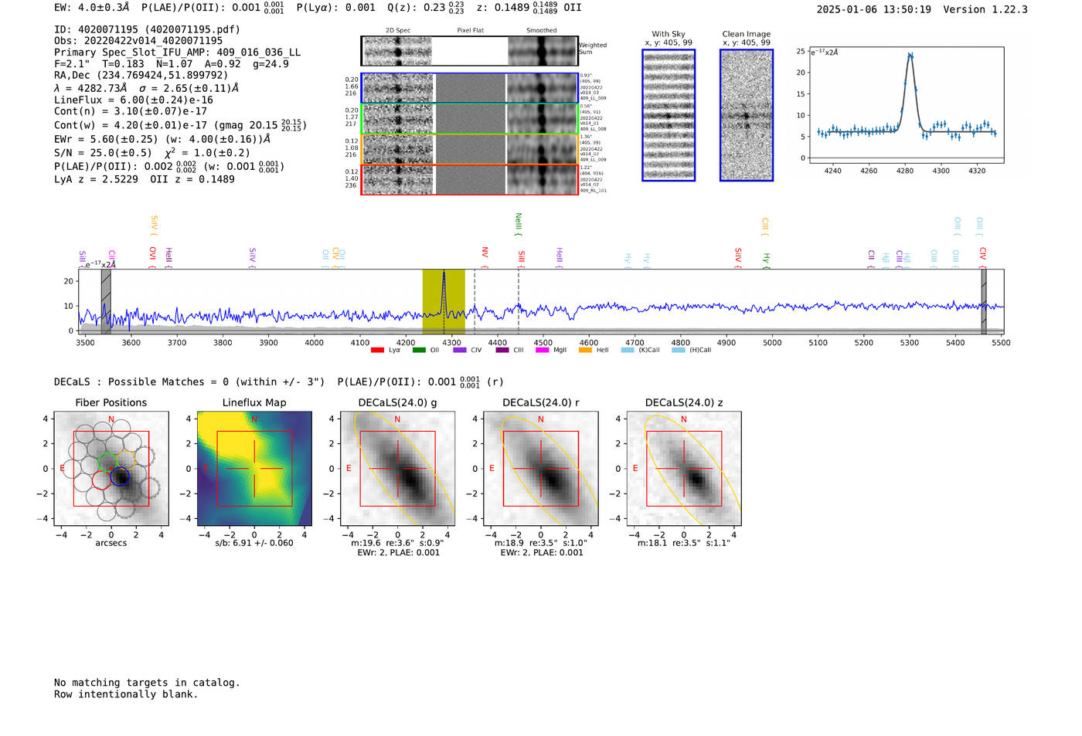The height and width of the screenshot is (736, 1082).
Task: Click the Primary Spec_Slot_IFU_AMP line
Action: pos(178,53)
